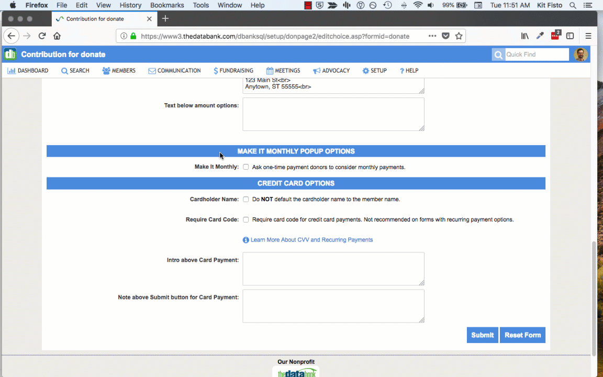Click the red extension icon with badge

[555, 36]
